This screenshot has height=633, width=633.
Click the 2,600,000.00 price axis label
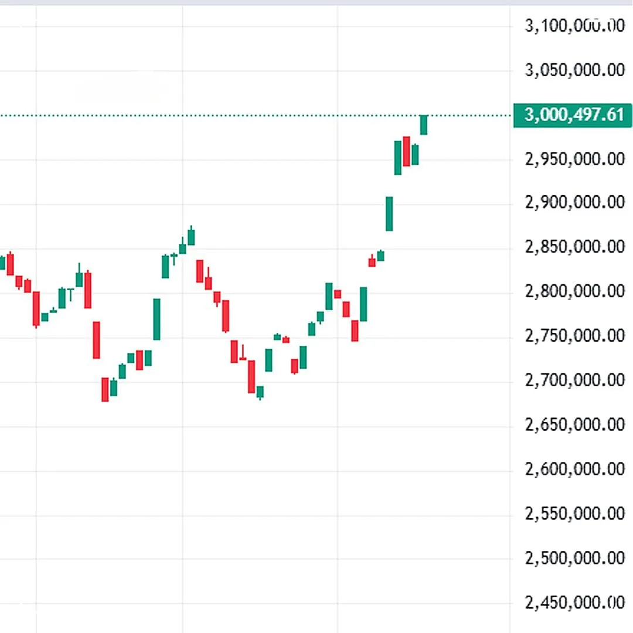click(x=575, y=469)
